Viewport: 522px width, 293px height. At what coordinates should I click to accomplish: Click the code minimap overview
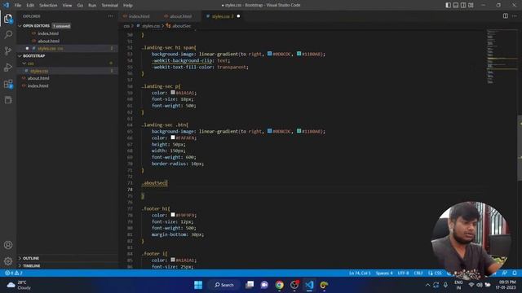pyautogui.click(x=502, y=56)
